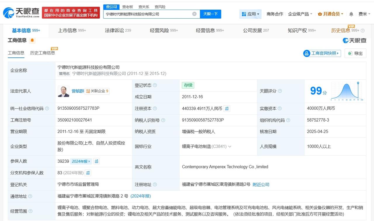374x221 pixels.
Task: Click the orange bell next to 工商信息 heading
Action: click(x=32, y=40)
